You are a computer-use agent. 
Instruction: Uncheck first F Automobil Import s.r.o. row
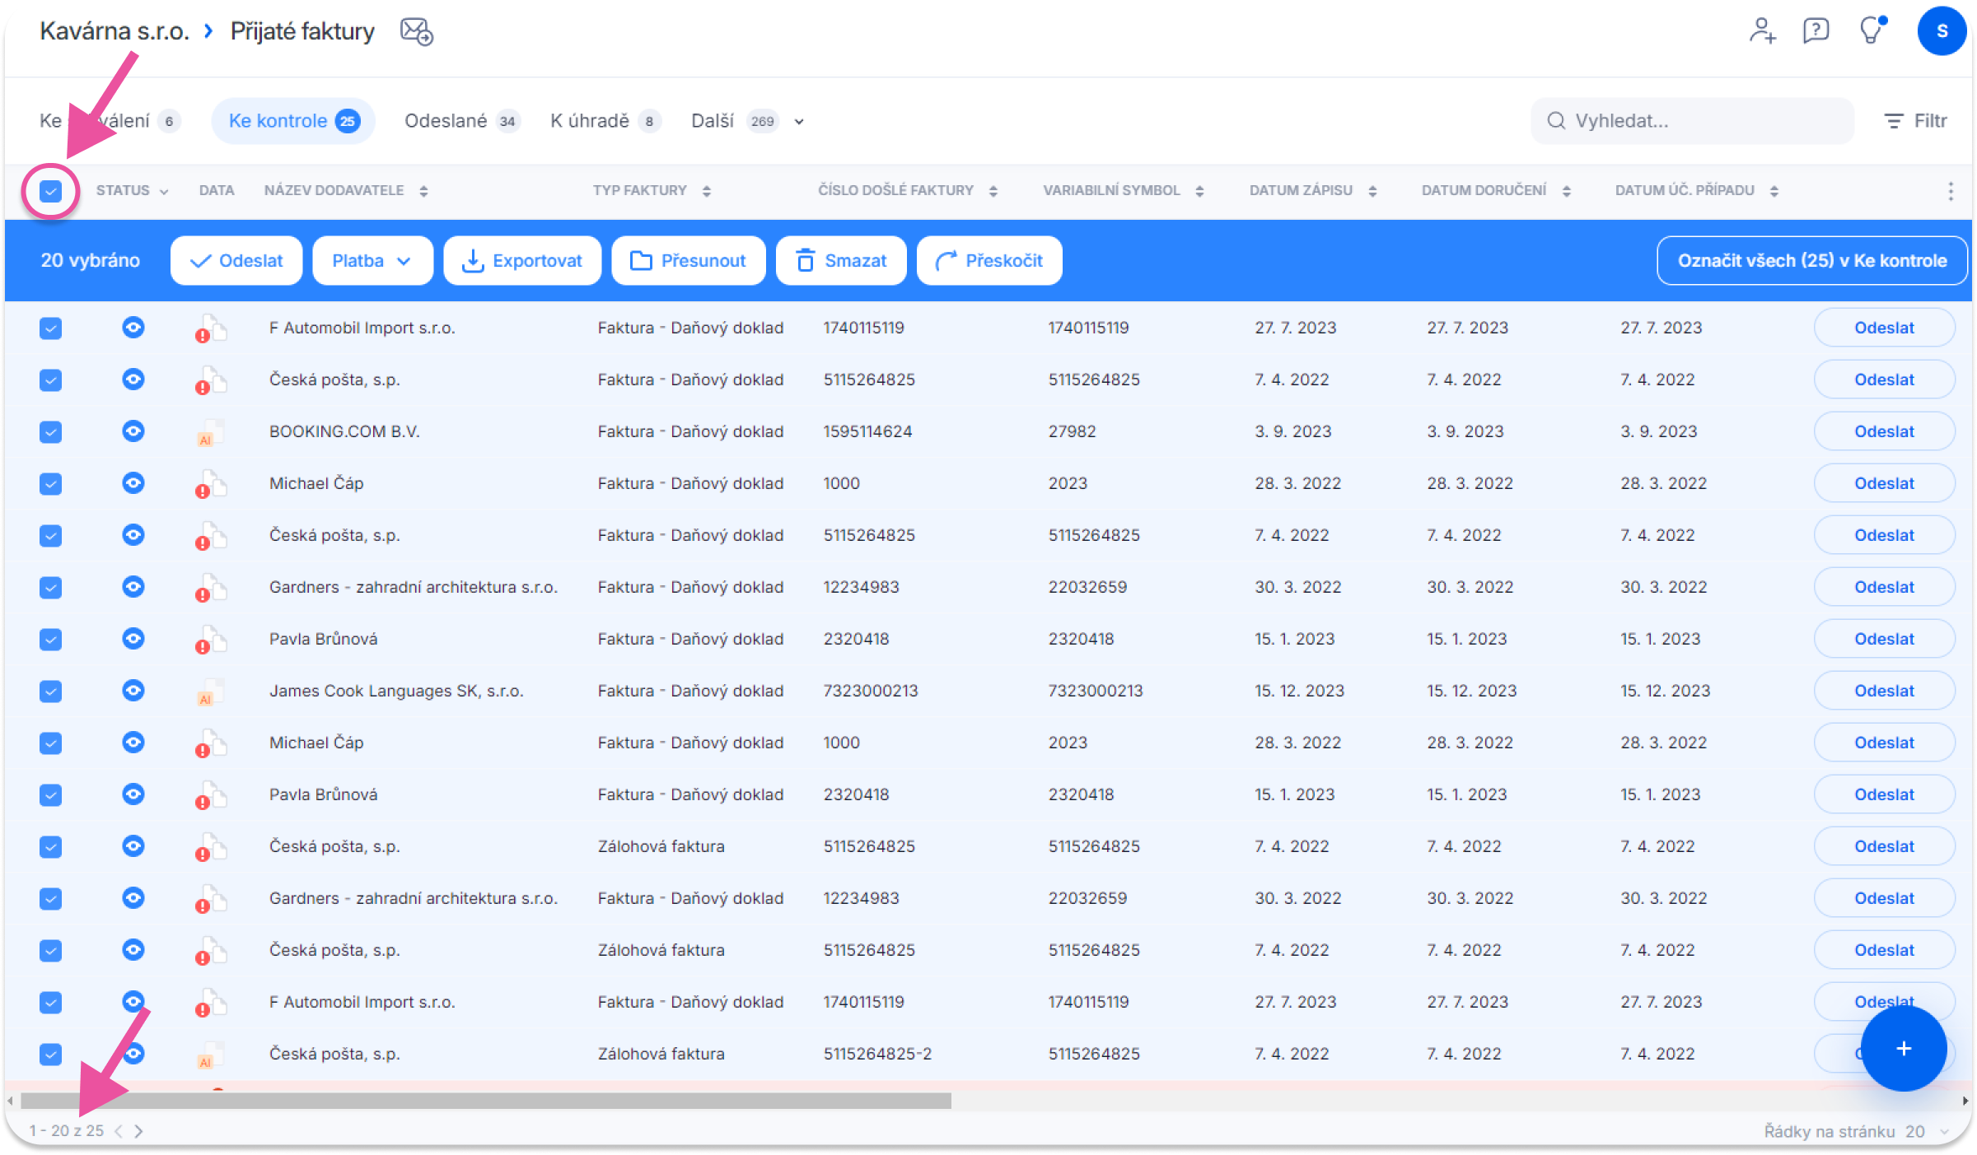click(50, 328)
